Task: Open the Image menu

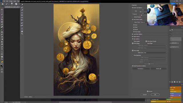Action: (11, 1)
